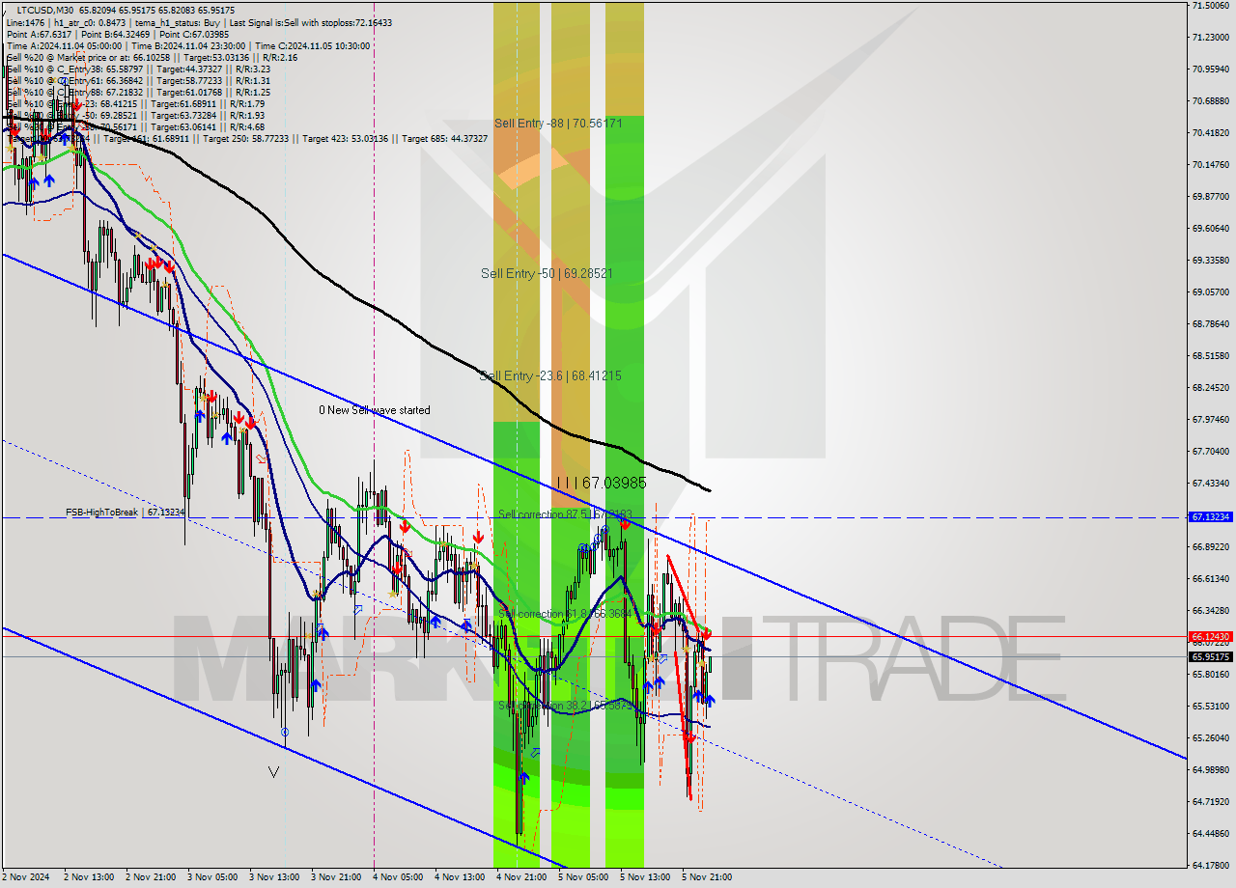Click the '2 Nov 13:00' time axis label
This screenshot has height=888, width=1236.
coord(90,877)
